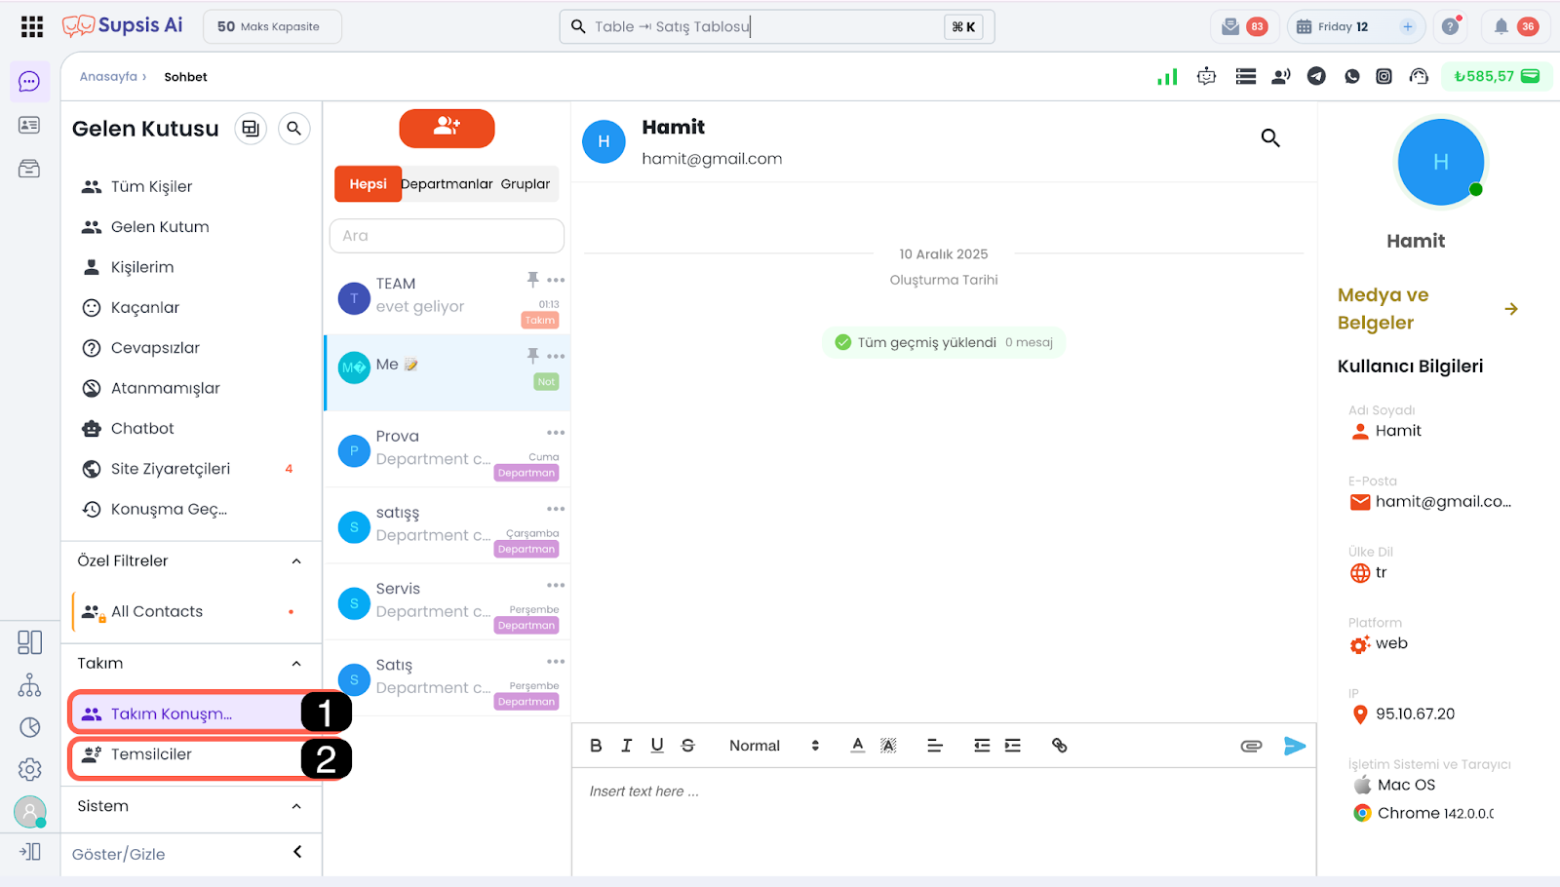Attach a file using paperclip icon
The height and width of the screenshot is (887, 1560).
[x=1251, y=746]
